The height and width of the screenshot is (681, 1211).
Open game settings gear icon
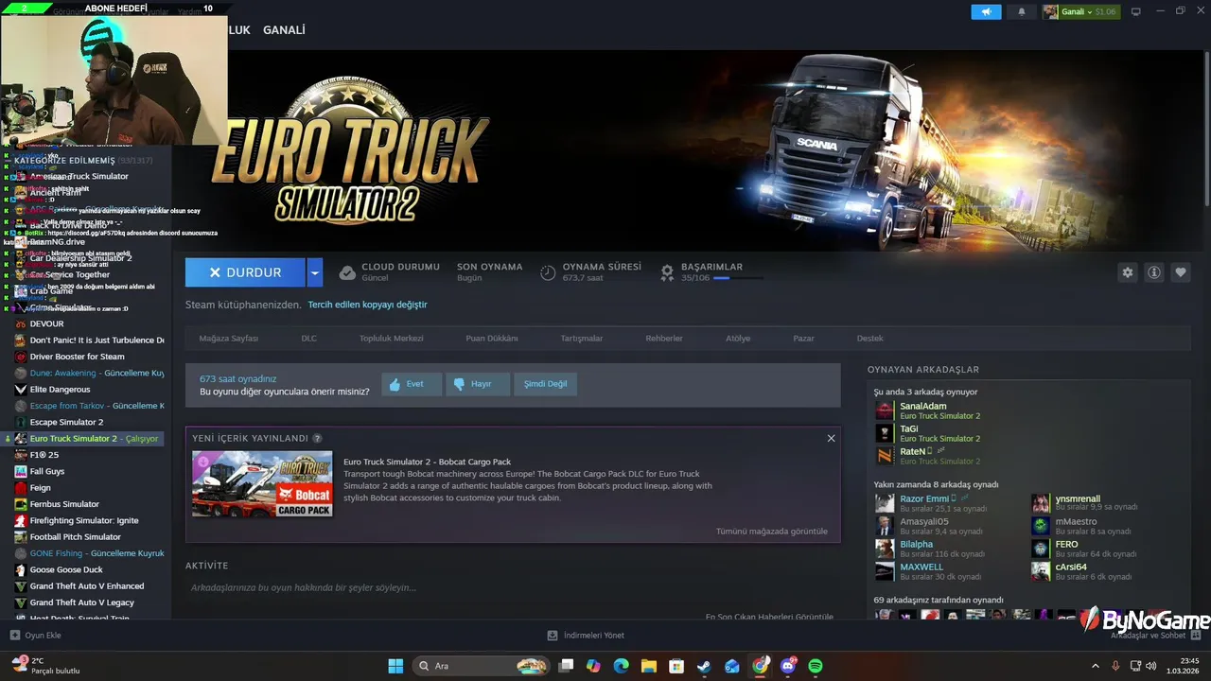(1127, 272)
